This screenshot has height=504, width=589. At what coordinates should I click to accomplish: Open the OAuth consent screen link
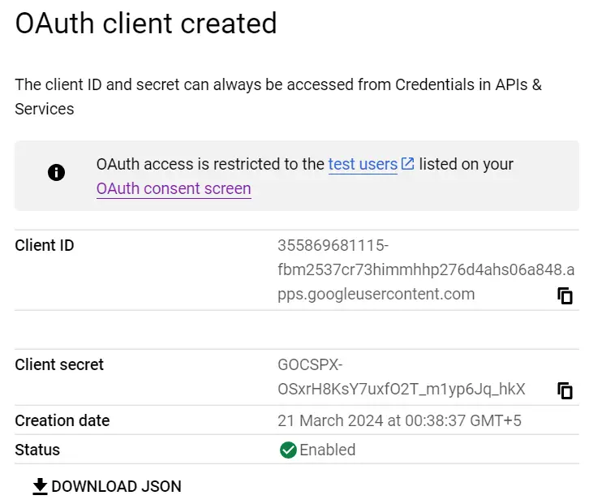click(174, 188)
